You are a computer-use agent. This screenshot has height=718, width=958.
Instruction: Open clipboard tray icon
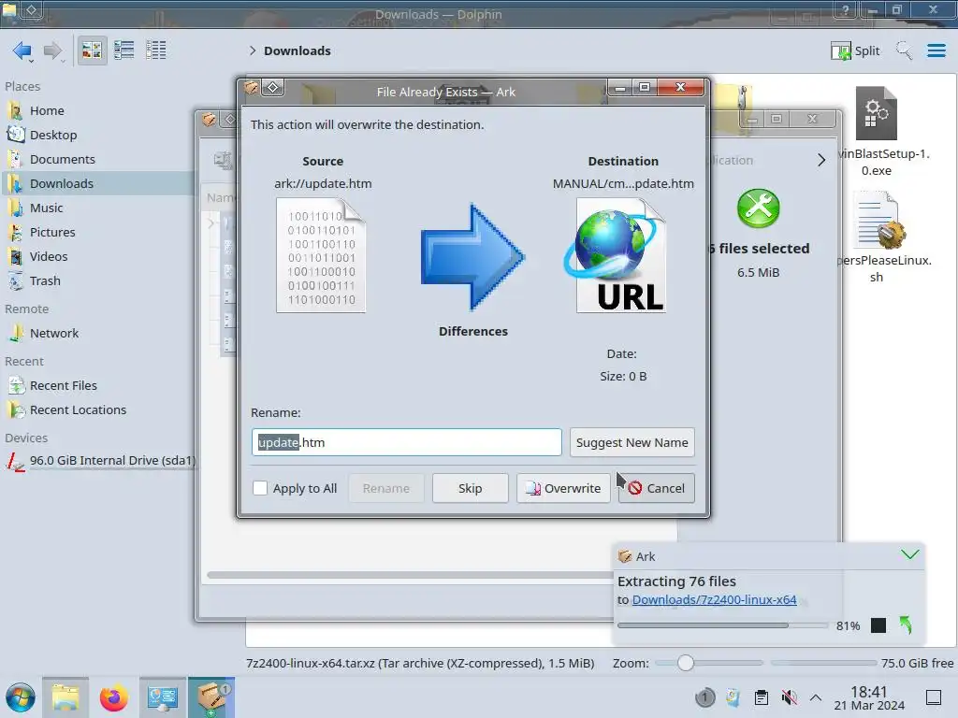762,697
